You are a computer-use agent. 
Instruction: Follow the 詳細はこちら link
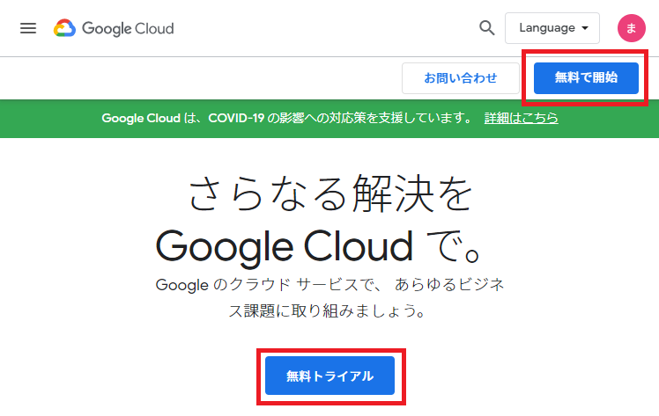click(x=521, y=118)
